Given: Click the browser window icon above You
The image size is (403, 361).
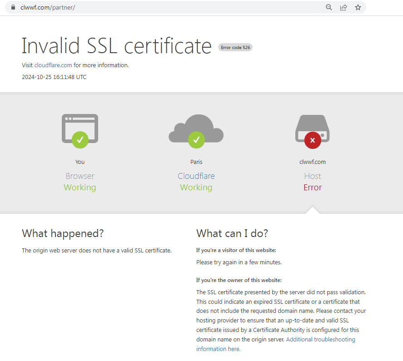Looking at the screenshot, I should click(x=80, y=131).
